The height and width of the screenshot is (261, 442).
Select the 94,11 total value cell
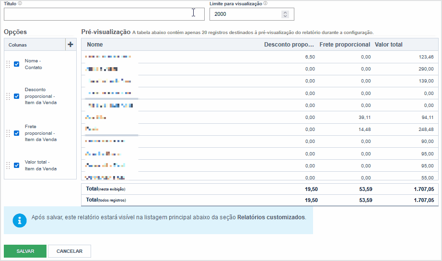428,118
